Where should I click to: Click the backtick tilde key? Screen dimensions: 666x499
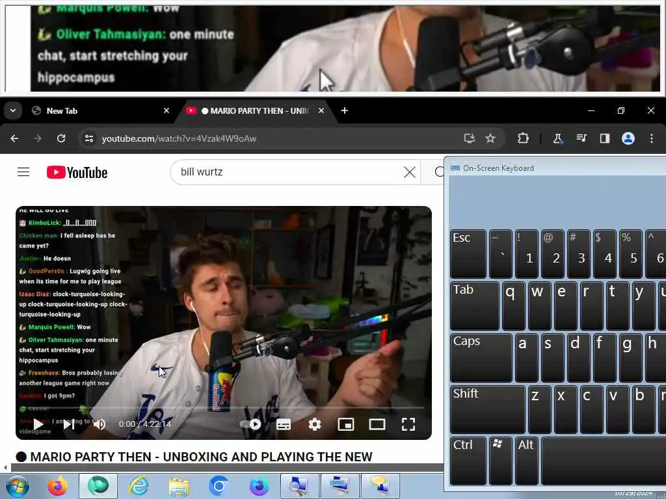pos(500,254)
